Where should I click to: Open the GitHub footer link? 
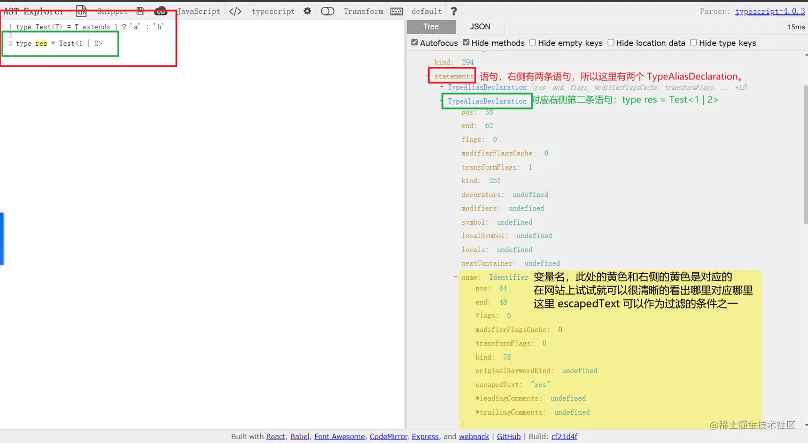pos(509,437)
